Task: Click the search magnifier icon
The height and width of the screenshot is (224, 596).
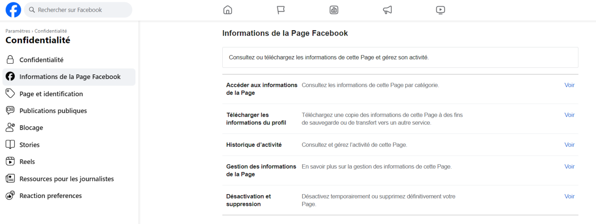Action: pos(32,10)
